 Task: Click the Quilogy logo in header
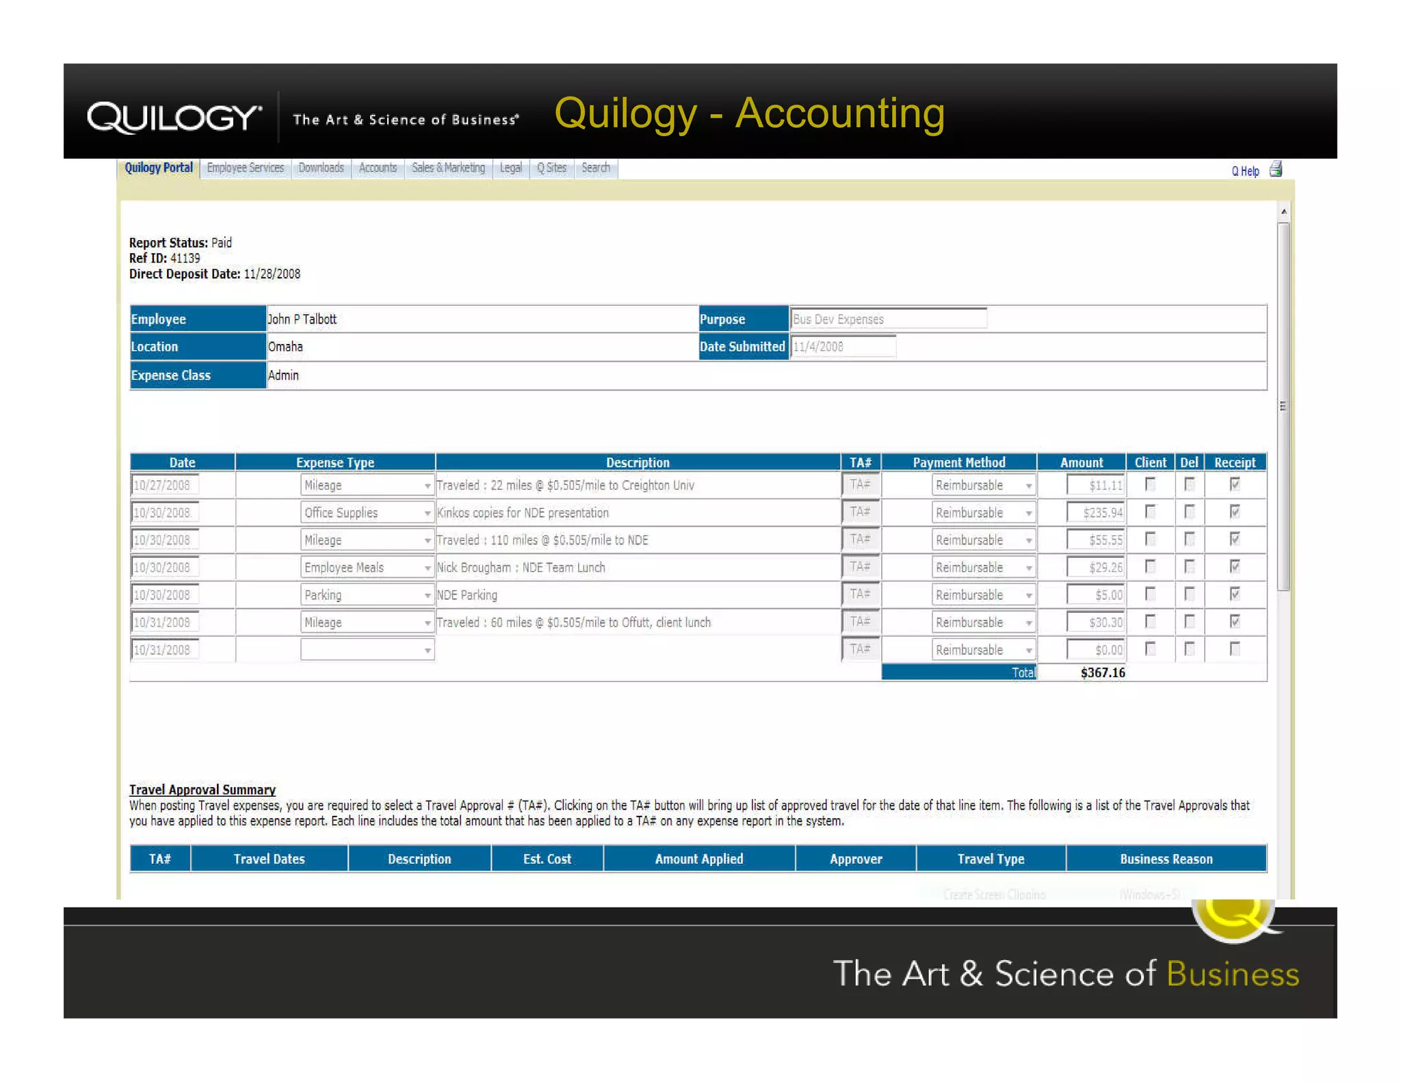click(x=174, y=117)
